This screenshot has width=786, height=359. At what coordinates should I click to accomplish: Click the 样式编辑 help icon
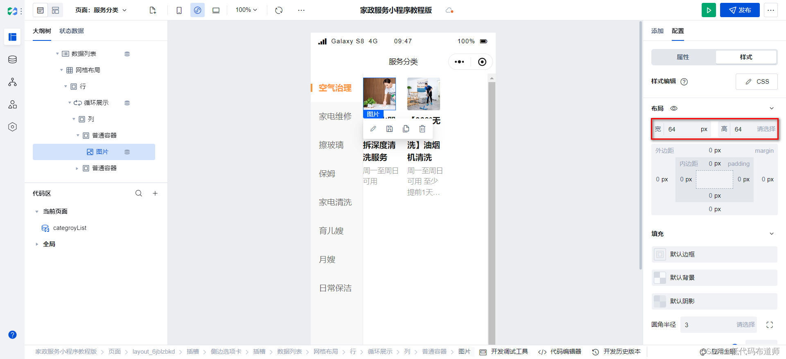(684, 82)
